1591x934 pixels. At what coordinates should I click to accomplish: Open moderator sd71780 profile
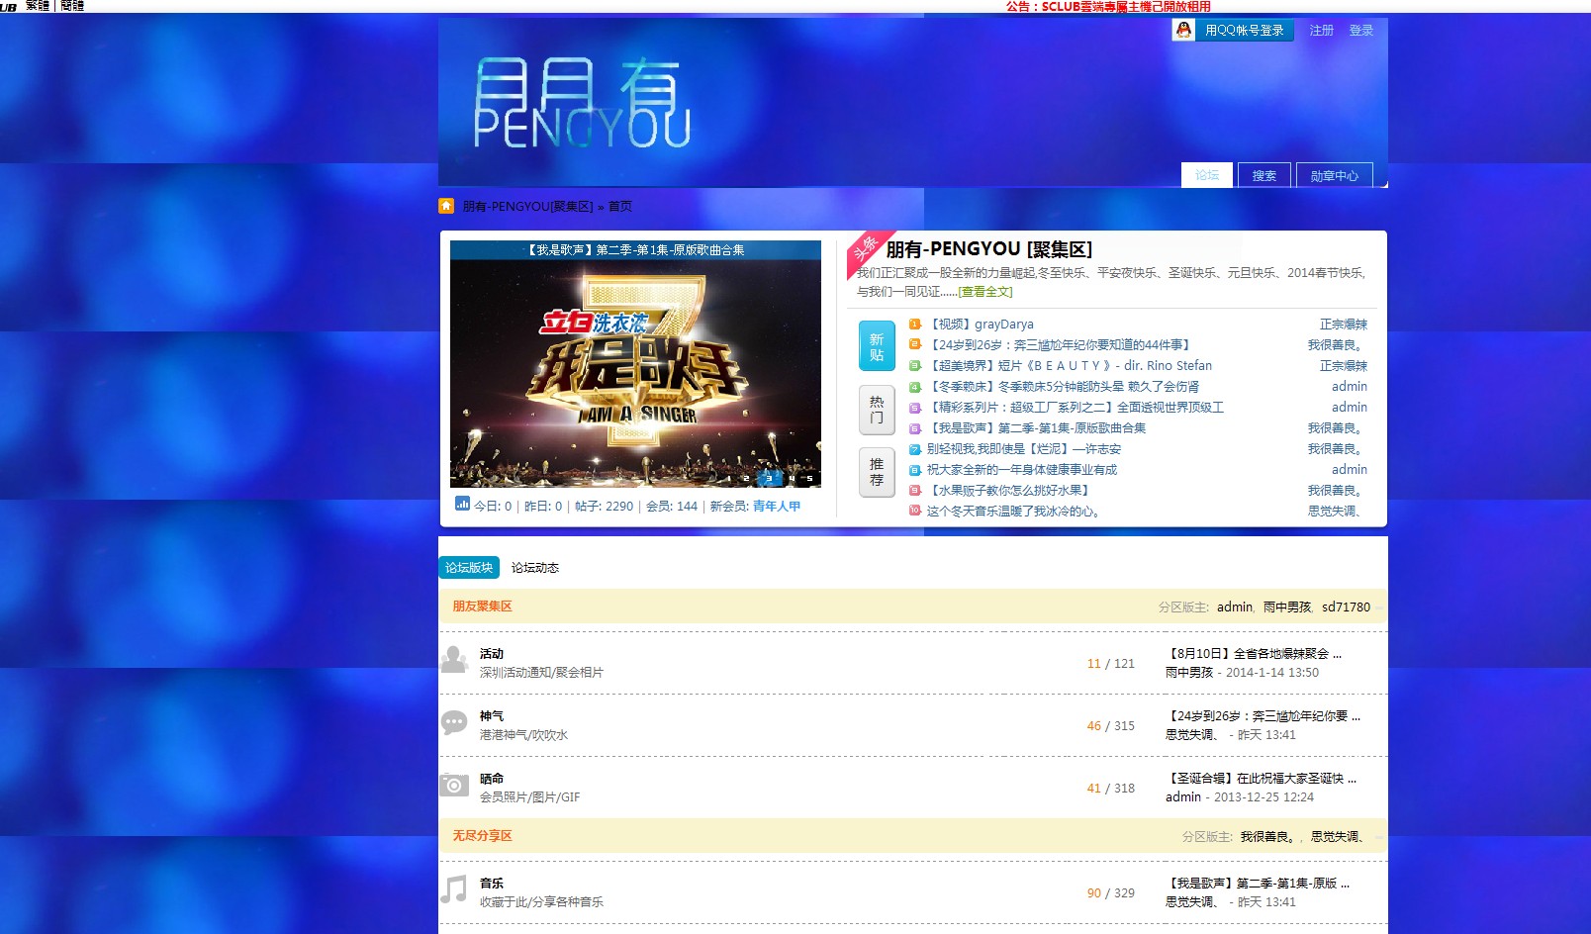[1346, 607]
